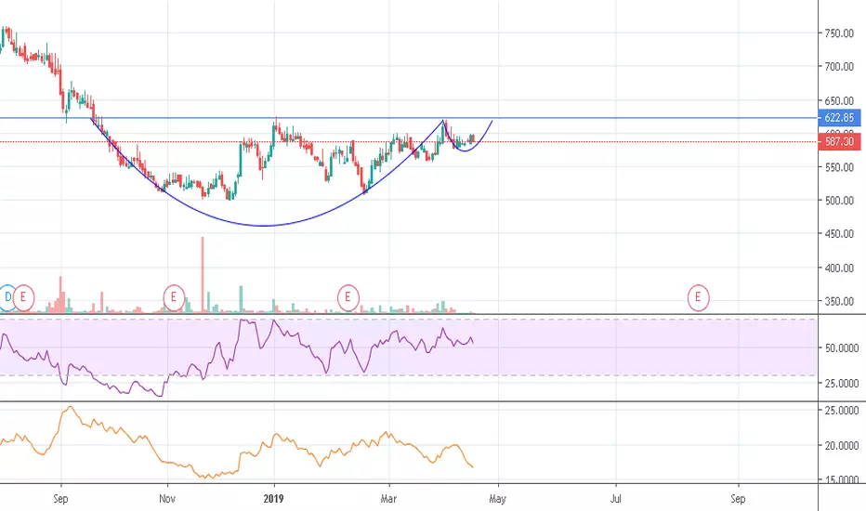866x511 pixels.
Task: Open the earnings E marker at November
Action: (174, 297)
